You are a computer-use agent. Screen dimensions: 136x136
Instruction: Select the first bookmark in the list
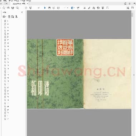pyautogui.click(x=6, y=21)
